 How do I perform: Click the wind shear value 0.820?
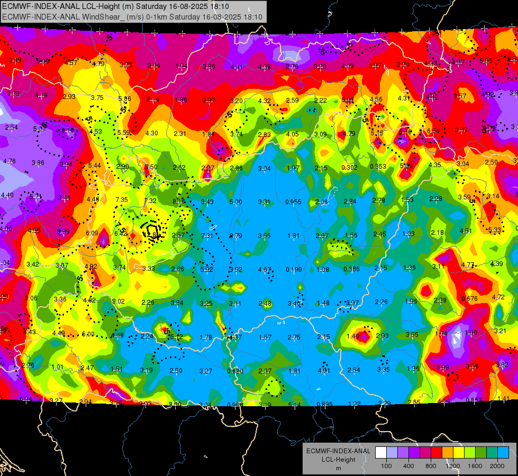click(x=235, y=371)
